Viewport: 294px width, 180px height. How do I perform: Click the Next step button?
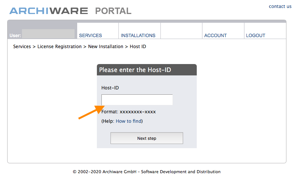(x=147, y=138)
